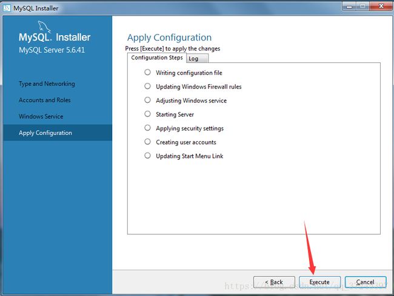Select the Adjusting Windows service step circle

click(x=147, y=100)
